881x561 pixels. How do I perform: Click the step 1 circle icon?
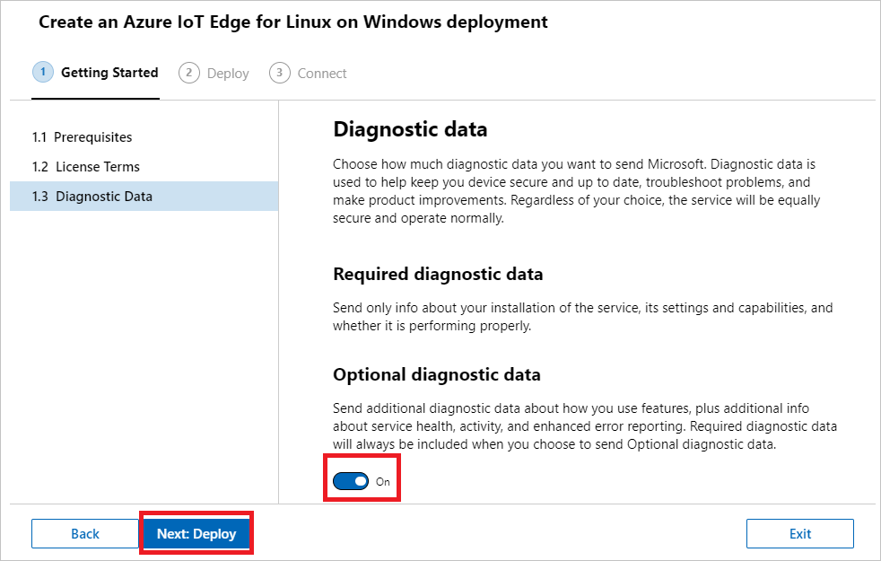click(x=42, y=73)
